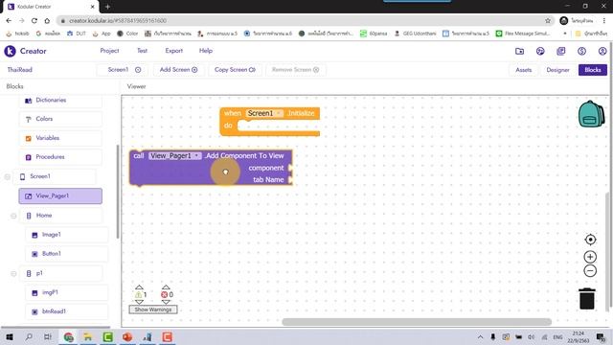Step to the next error with down arrow
Image resolution: width=613 pixels, height=345 pixels.
(166, 302)
